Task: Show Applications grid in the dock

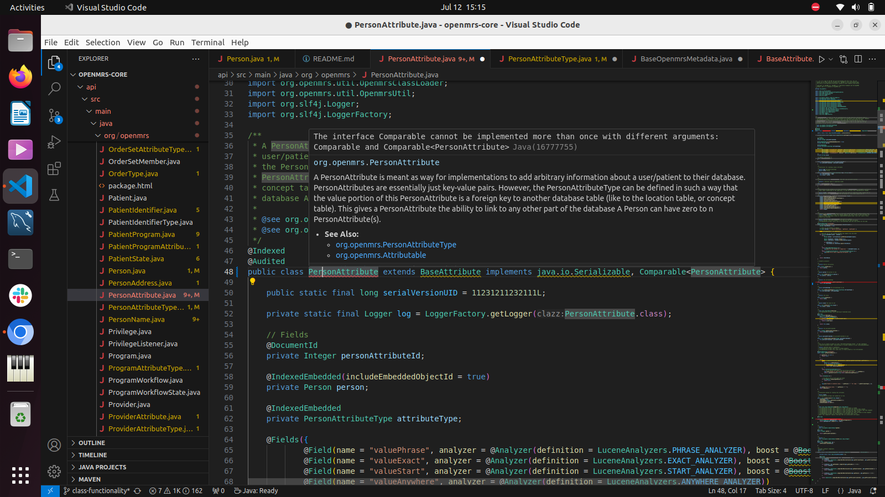Action: coord(20,475)
